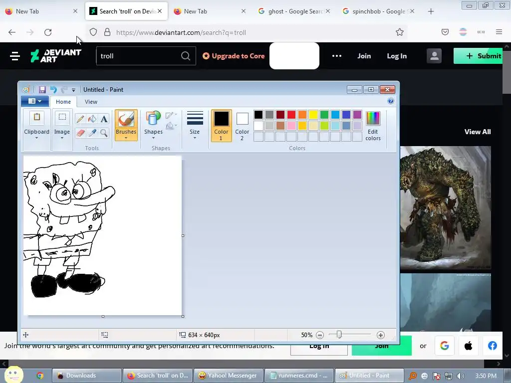Pick the black color swatch in palette
This screenshot has width=511, height=383.
pos(258,115)
